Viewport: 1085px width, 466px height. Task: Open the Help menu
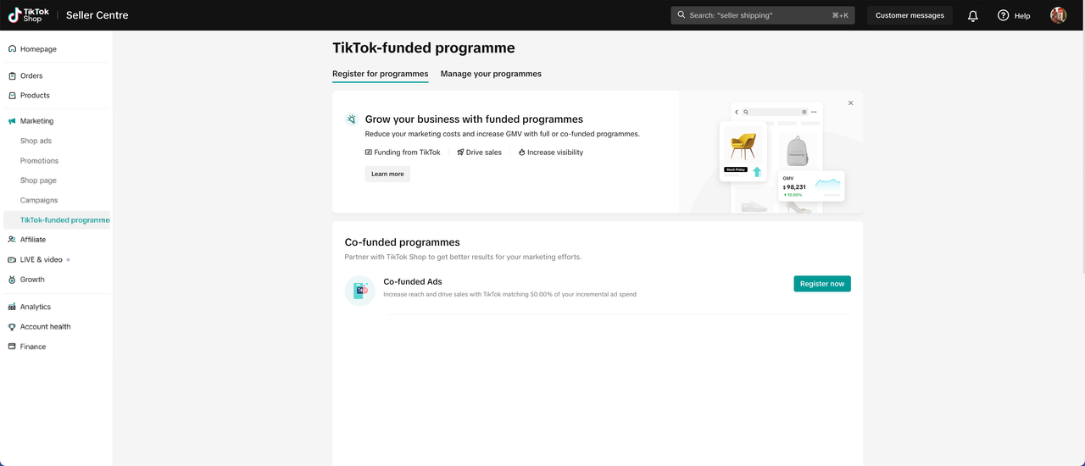tap(1014, 15)
